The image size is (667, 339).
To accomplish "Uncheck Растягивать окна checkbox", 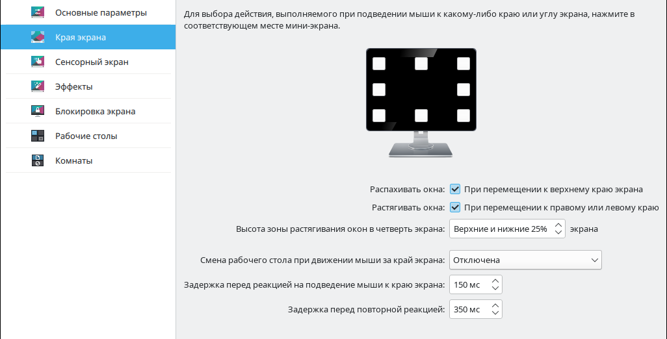I will (455, 207).
